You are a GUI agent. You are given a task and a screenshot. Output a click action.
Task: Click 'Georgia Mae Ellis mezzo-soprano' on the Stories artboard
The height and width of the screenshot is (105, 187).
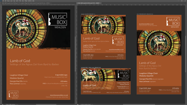click(151, 79)
